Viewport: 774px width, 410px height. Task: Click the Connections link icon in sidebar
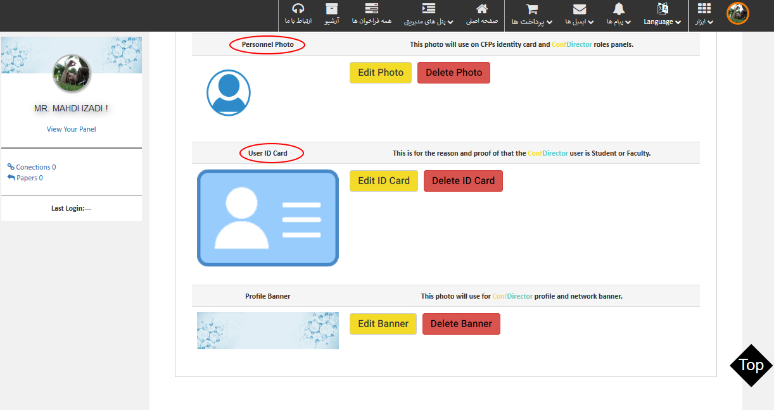click(x=11, y=167)
